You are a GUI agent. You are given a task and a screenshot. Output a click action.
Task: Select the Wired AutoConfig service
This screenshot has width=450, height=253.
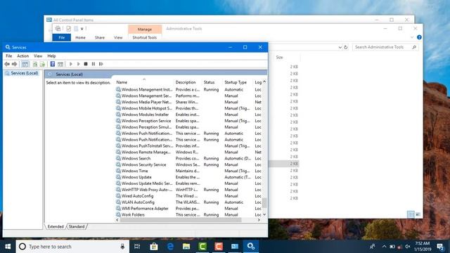(189, 196)
